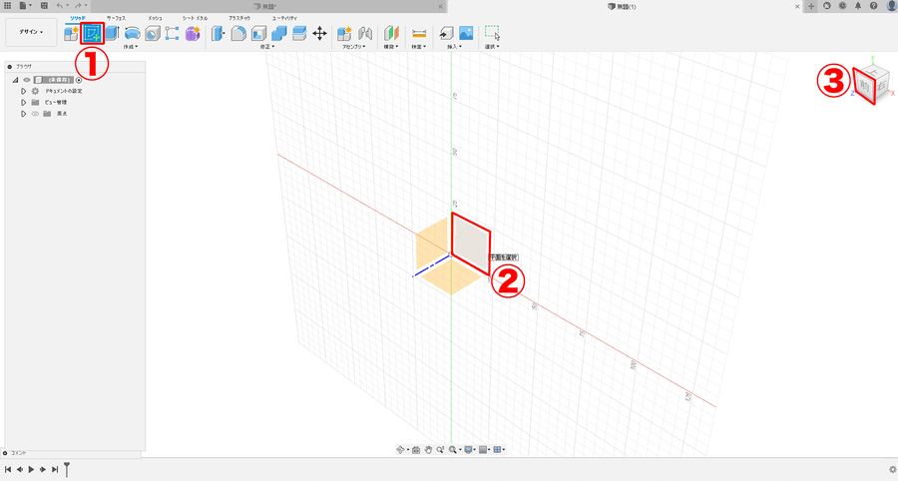Screen dimensions: 898x481
Task: Open the 作成 dropdown menu
Action: click(131, 47)
